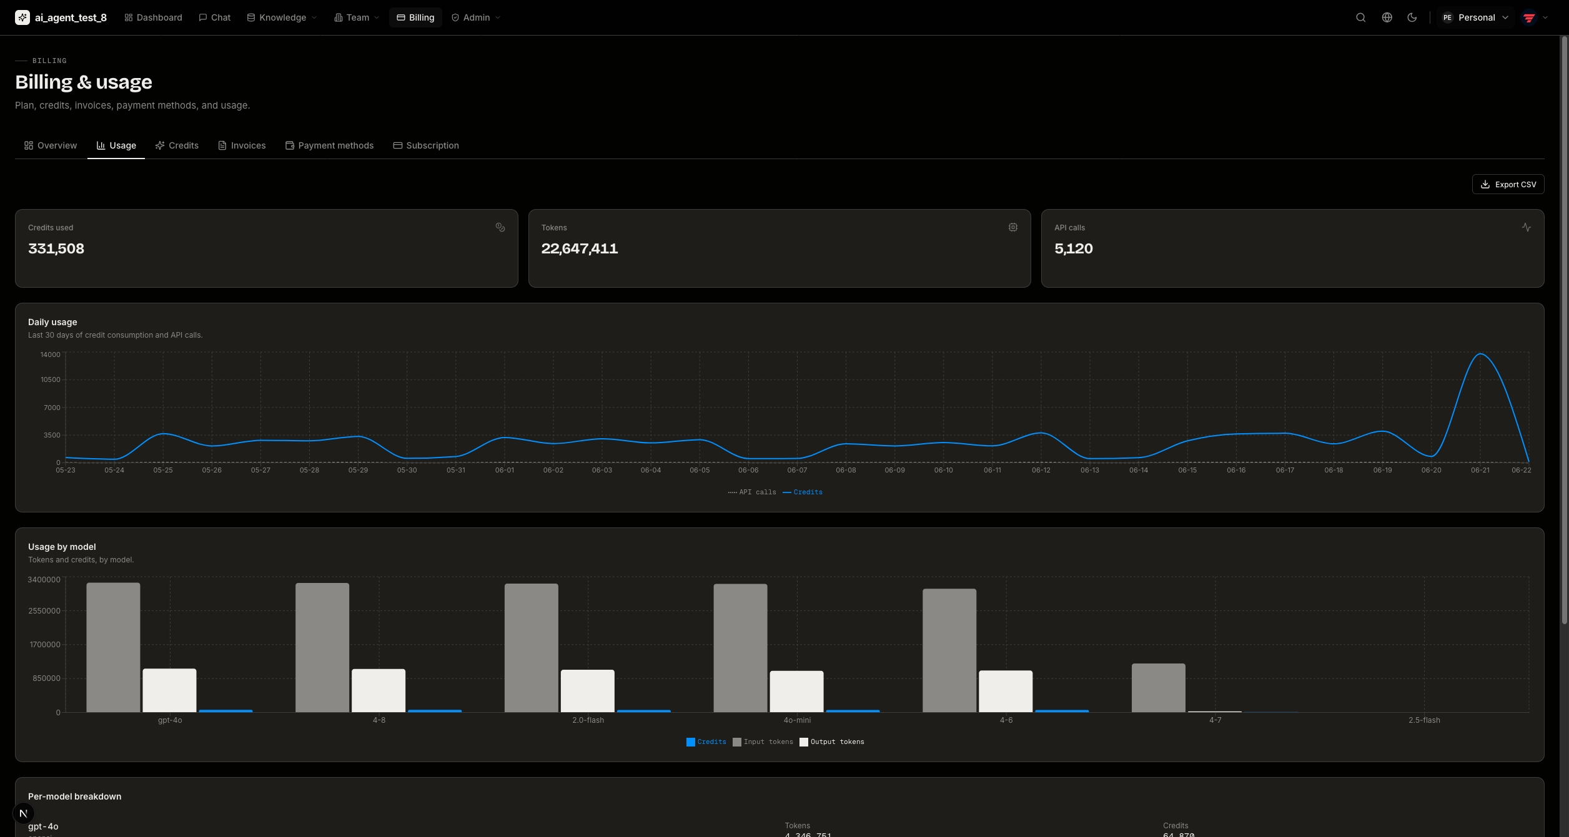
Task: Click the document icon on Invoices tab
Action: point(222,145)
